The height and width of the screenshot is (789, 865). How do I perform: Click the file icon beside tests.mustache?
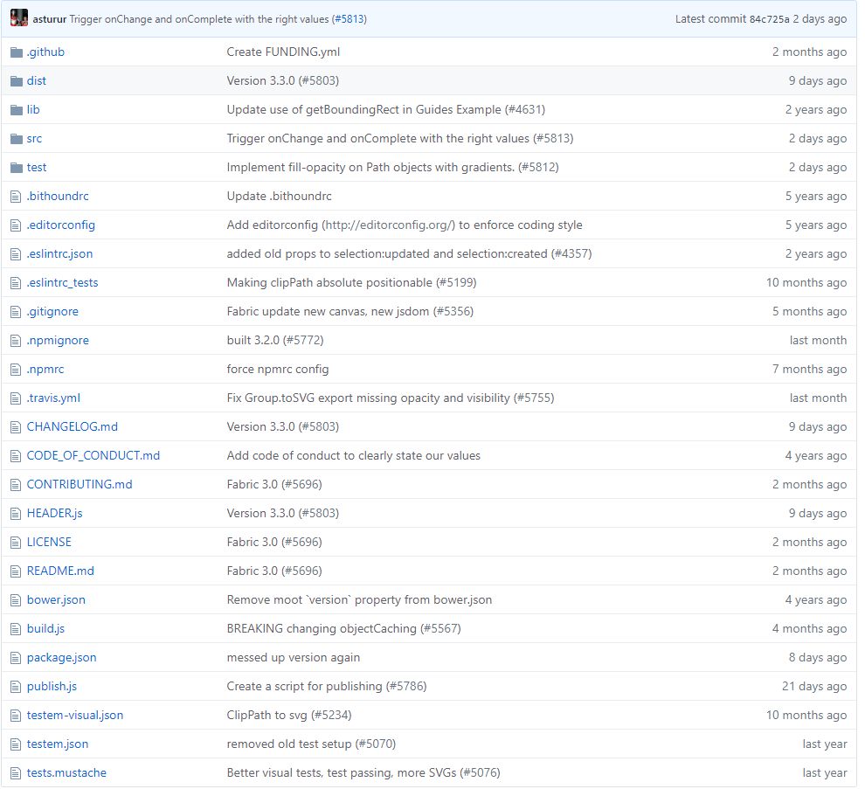point(16,773)
